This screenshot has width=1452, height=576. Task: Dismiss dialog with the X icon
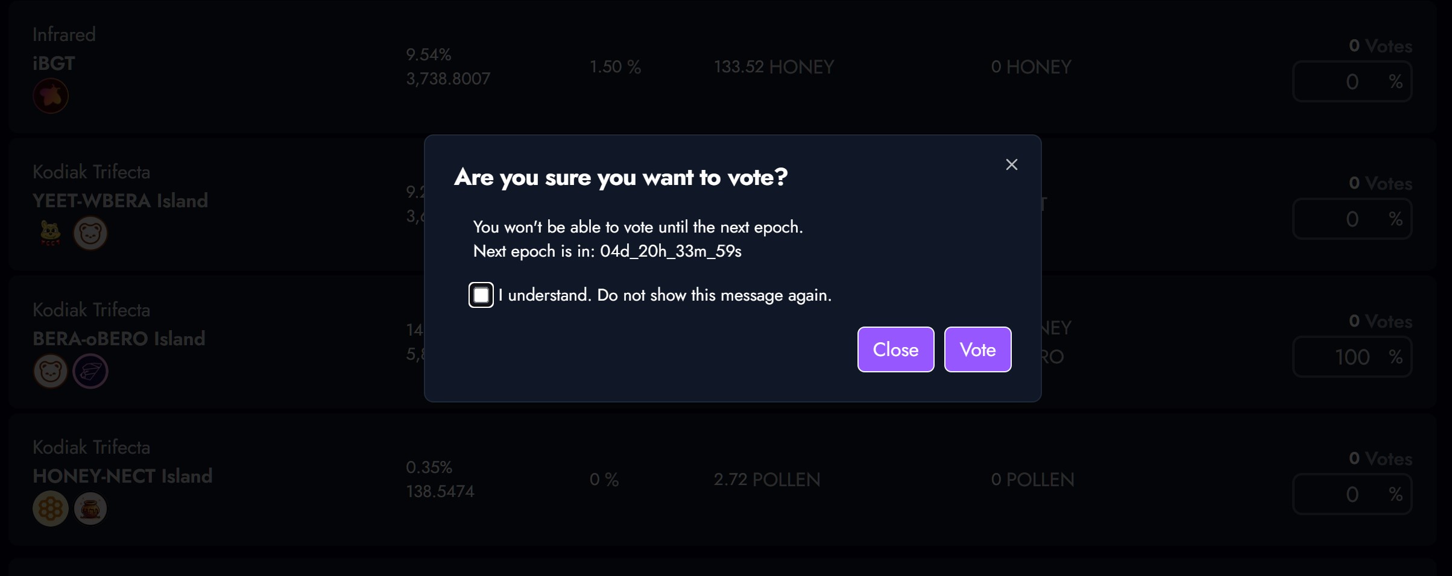(1012, 164)
